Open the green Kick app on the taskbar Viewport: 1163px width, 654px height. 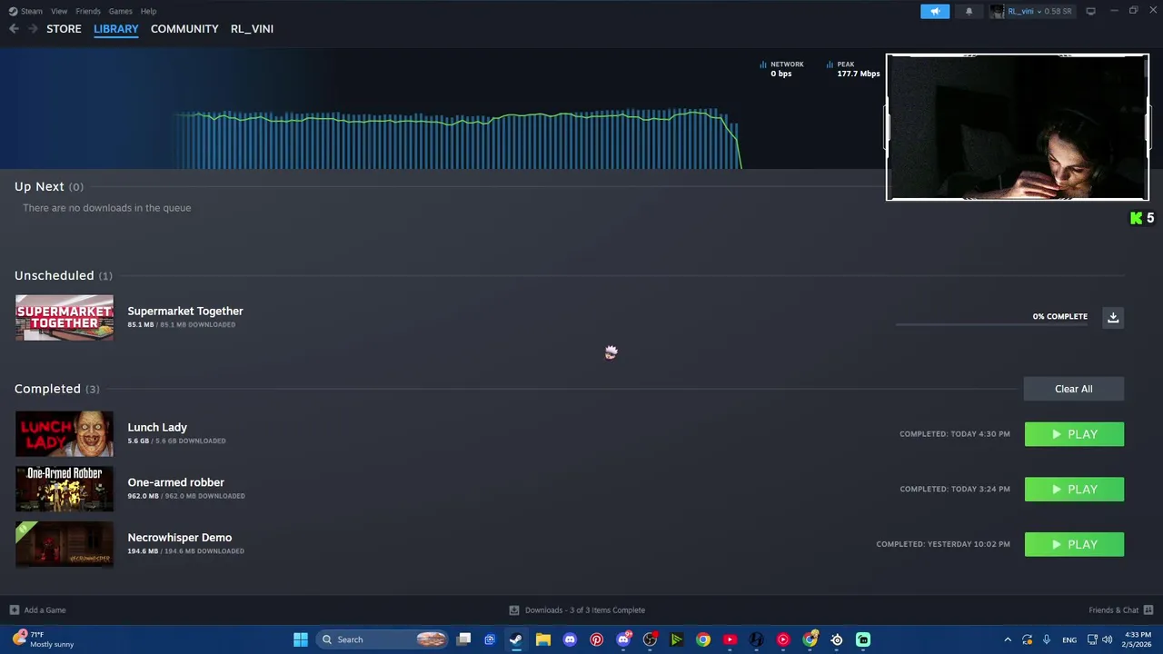863,639
